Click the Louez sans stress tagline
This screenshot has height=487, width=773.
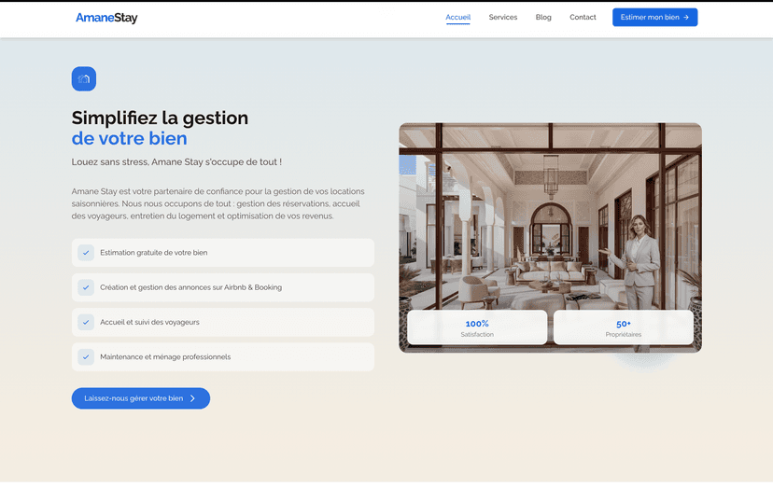pos(176,161)
